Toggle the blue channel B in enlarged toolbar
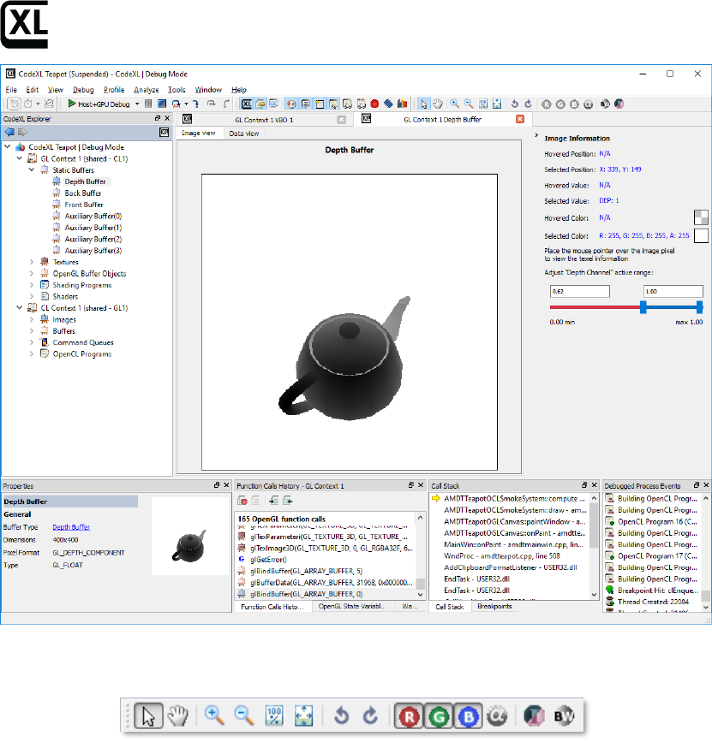This screenshot has width=712, height=742. click(x=468, y=716)
